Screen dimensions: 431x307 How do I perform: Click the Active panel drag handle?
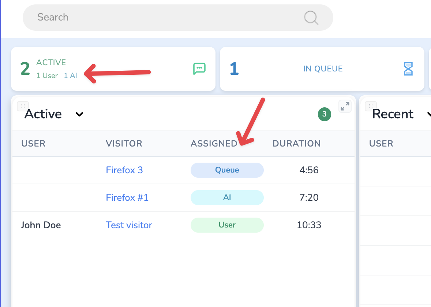[23, 106]
